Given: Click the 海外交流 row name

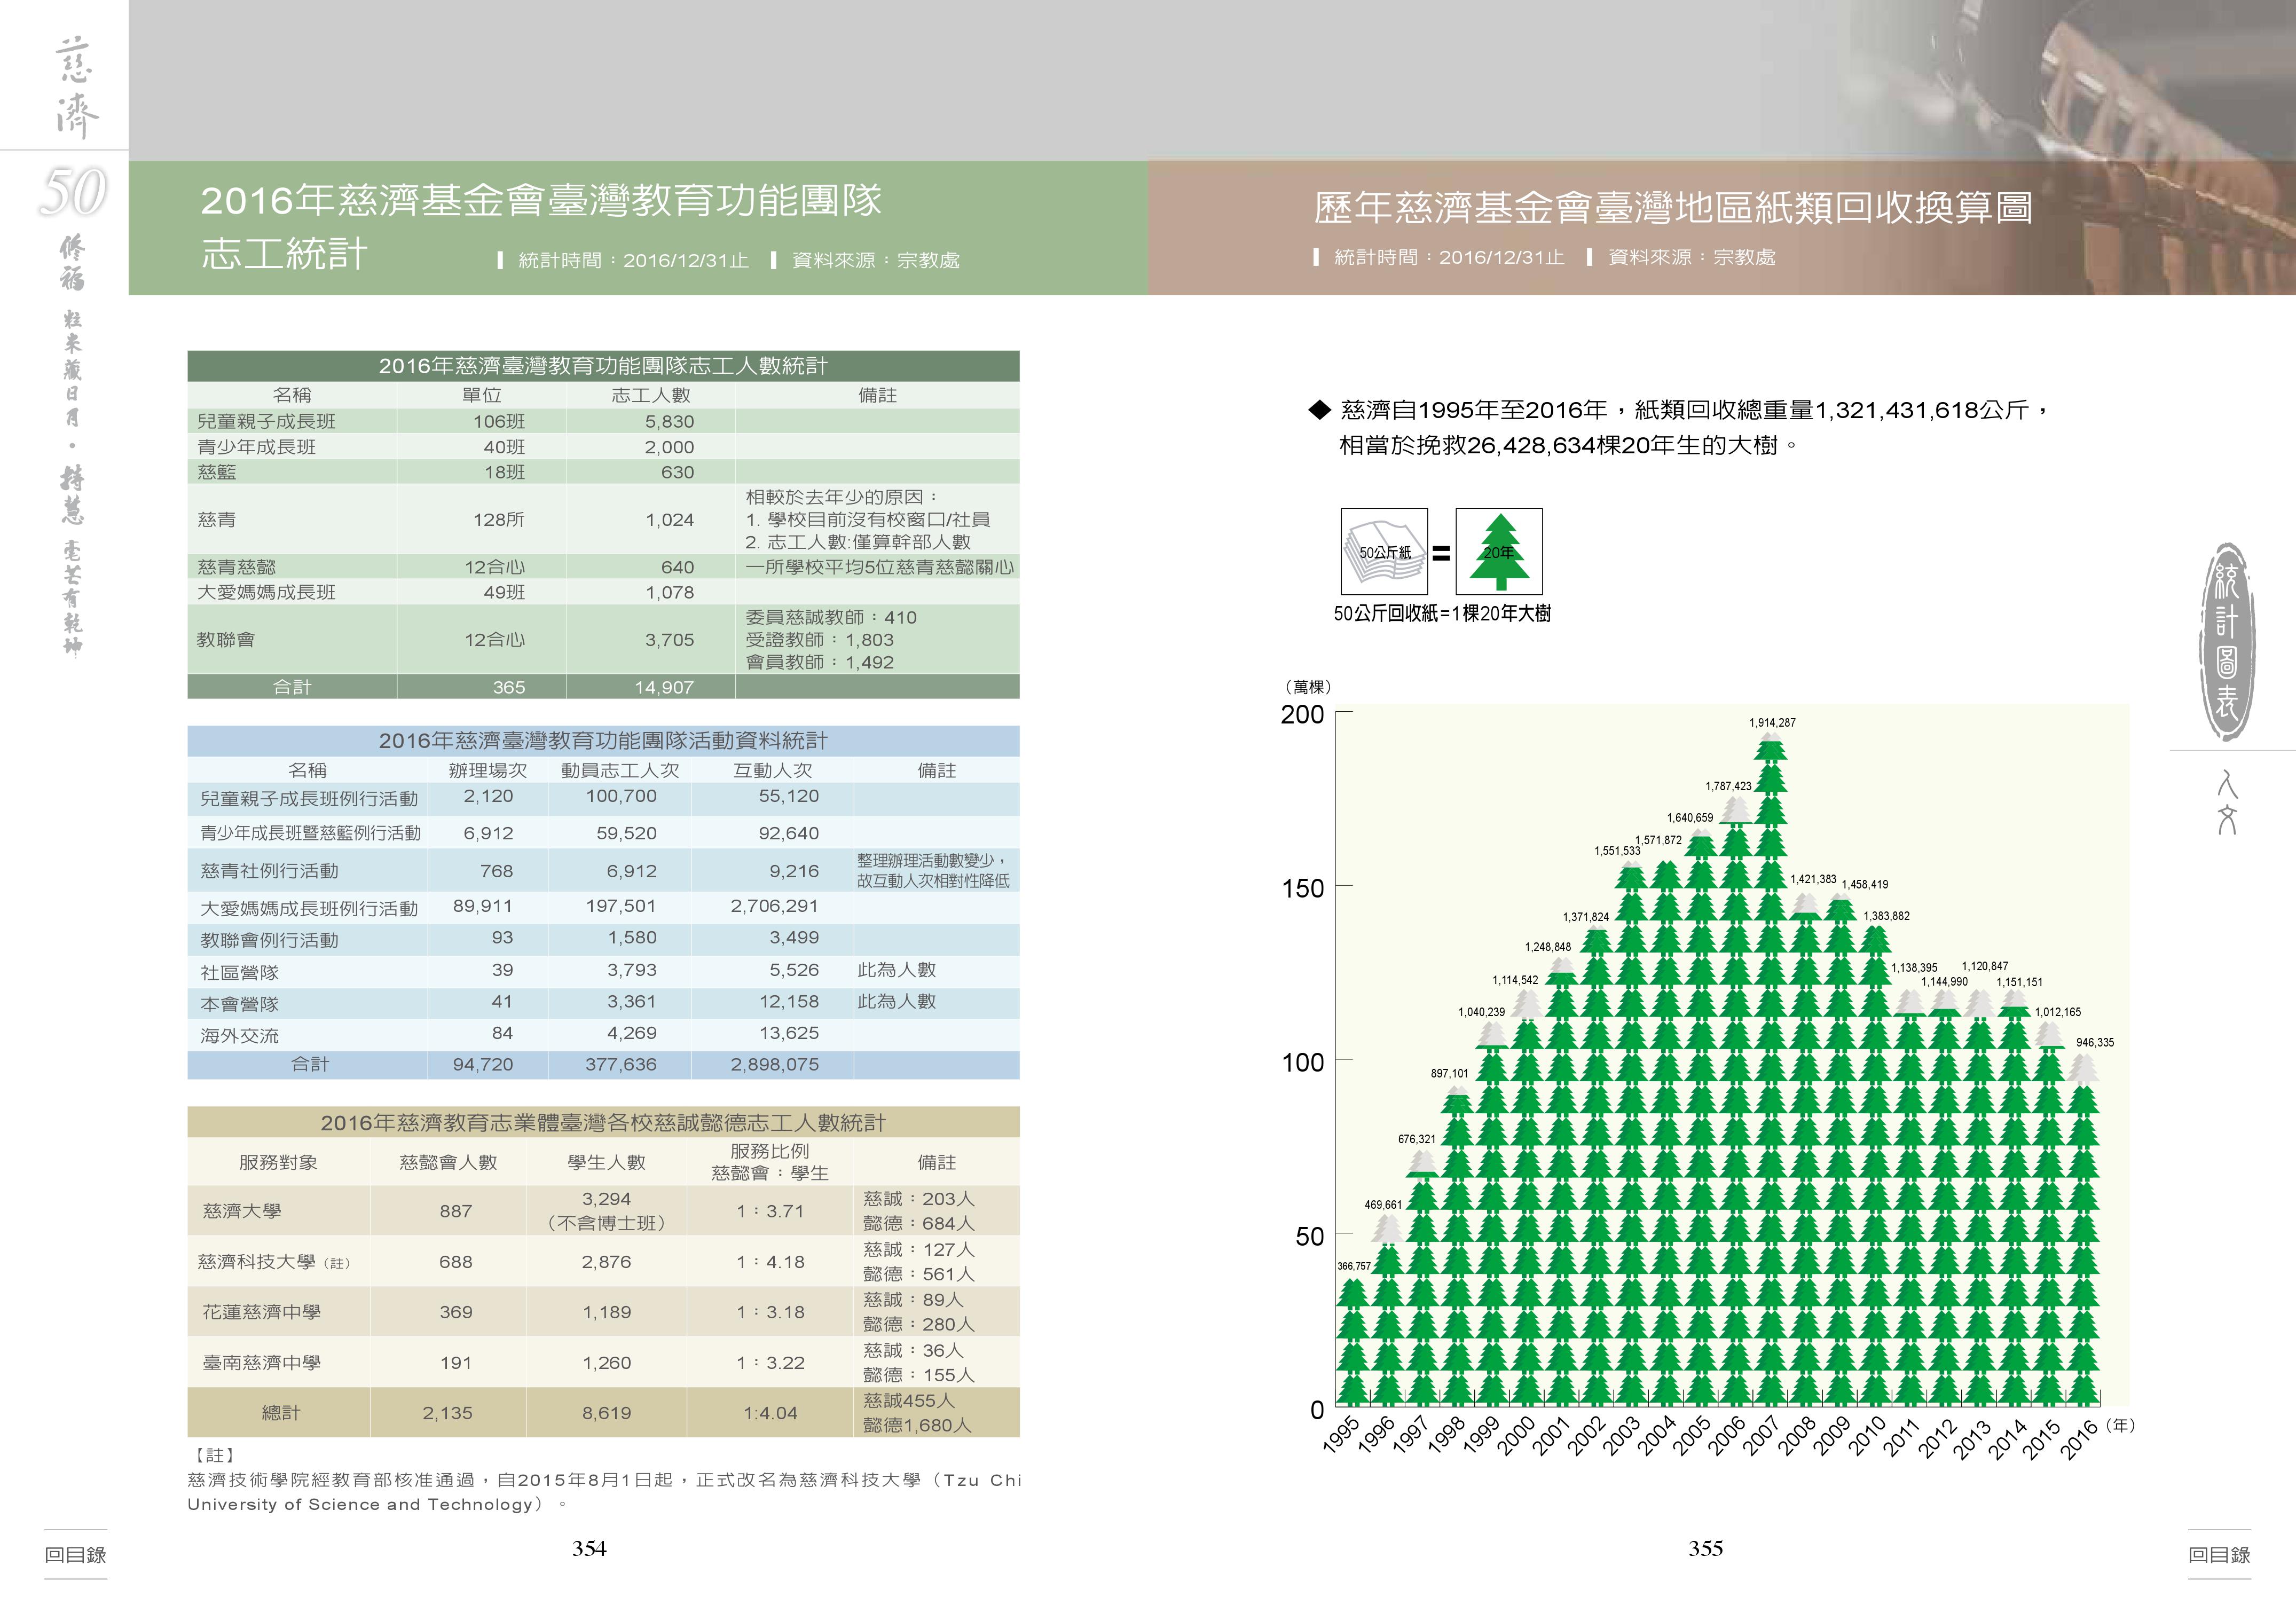Looking at the screenshot, I should pos(239,1036).
